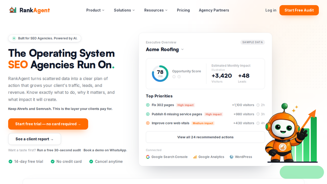327x184 pixels.
Task: Click the clock icon next to 4h
Action: coord(258,123)
